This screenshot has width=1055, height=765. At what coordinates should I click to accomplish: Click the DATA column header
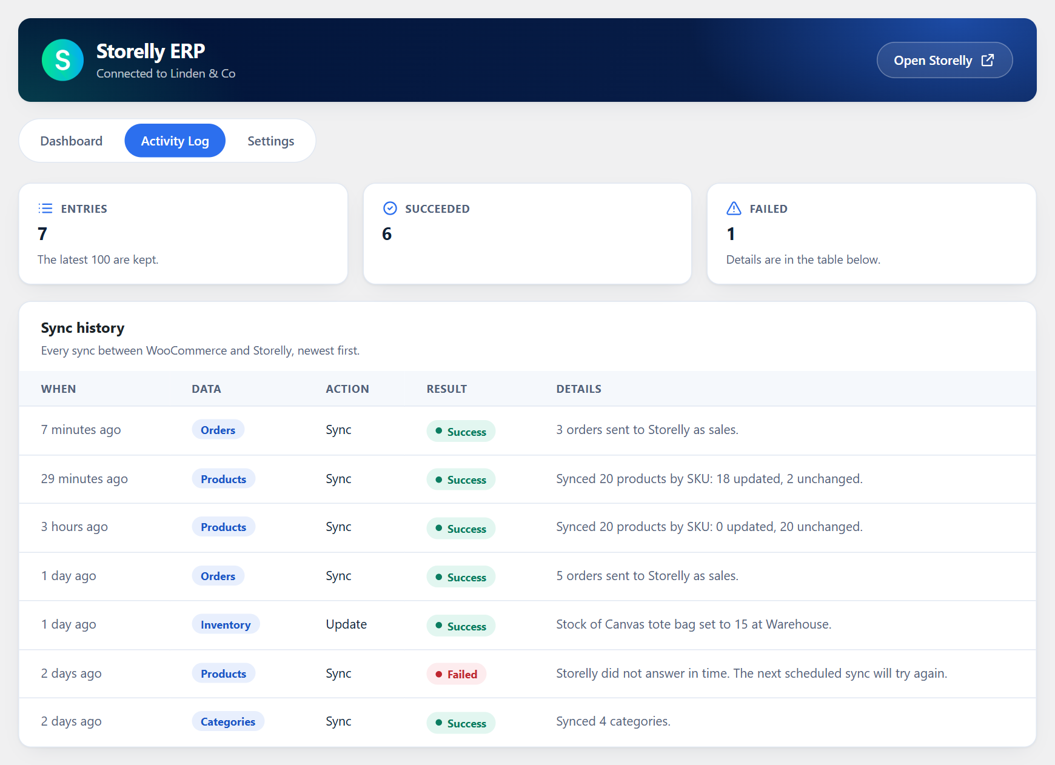point(206,389)
